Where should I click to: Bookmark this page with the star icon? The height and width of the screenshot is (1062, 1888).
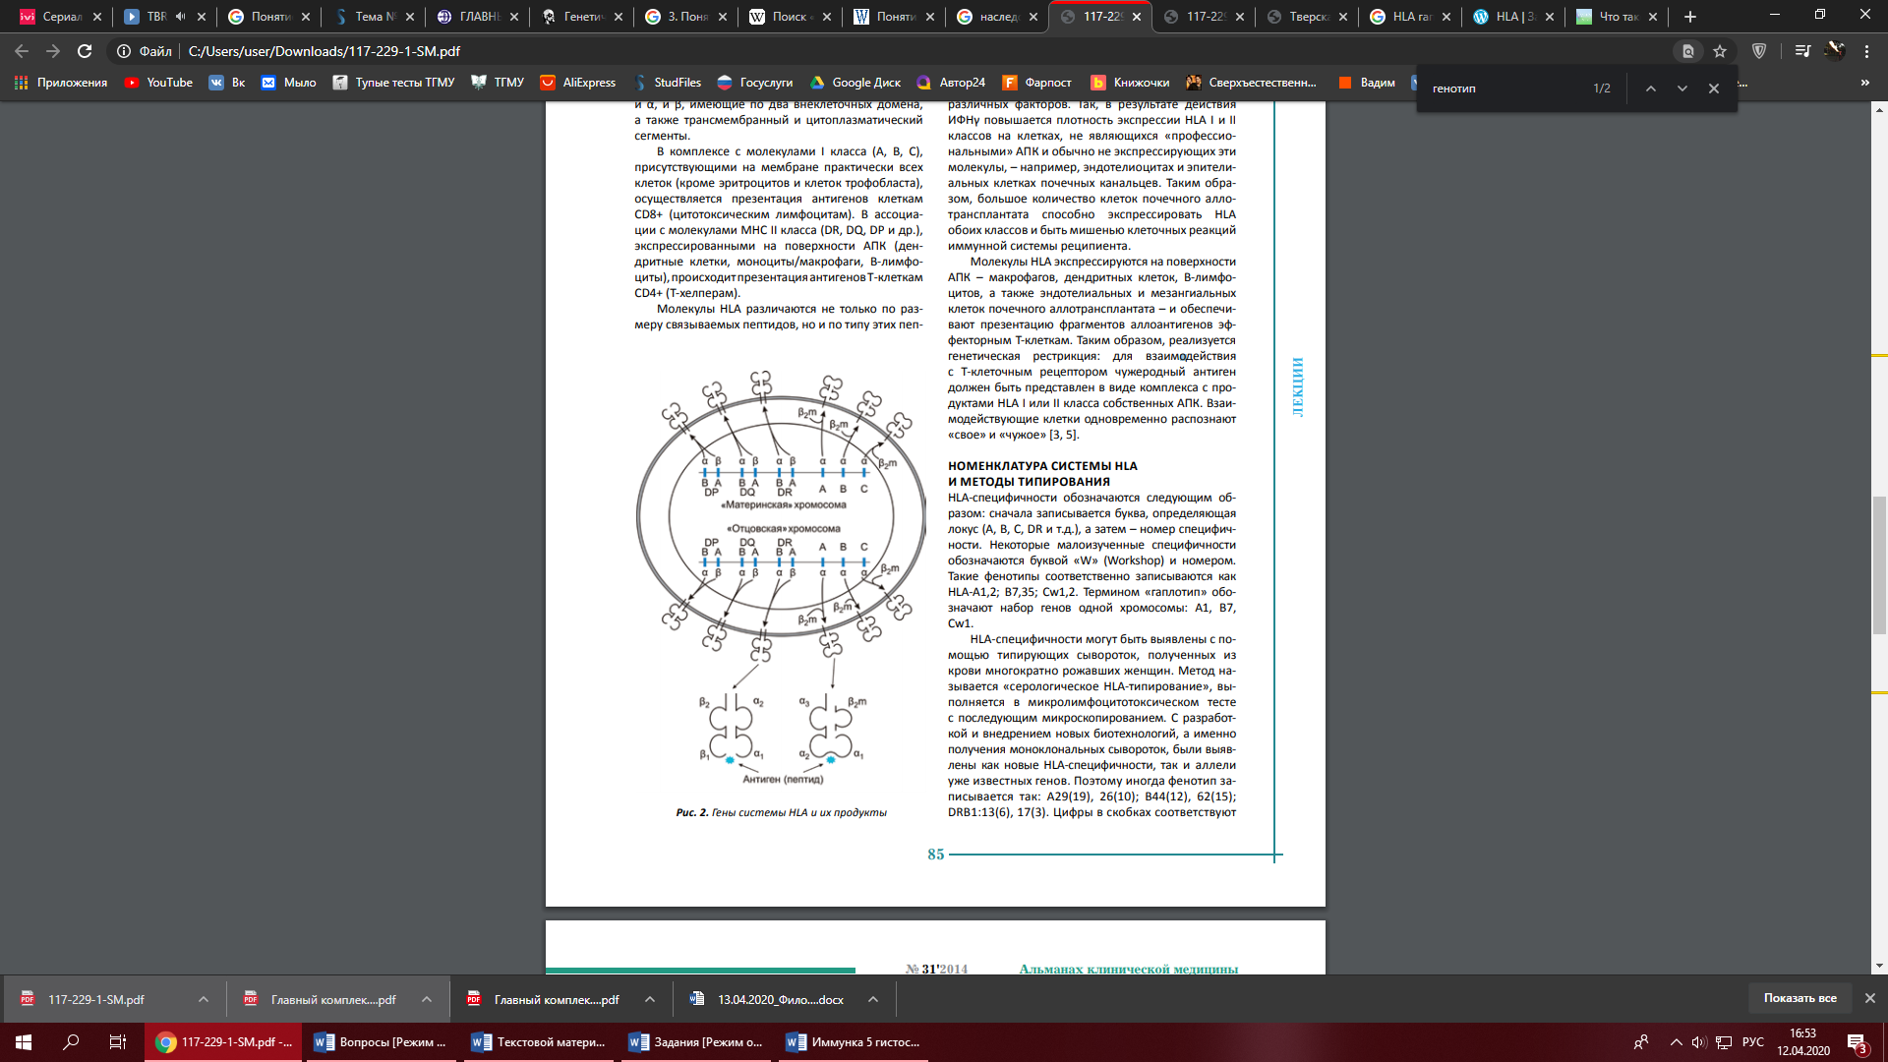tap(1720, 51)
